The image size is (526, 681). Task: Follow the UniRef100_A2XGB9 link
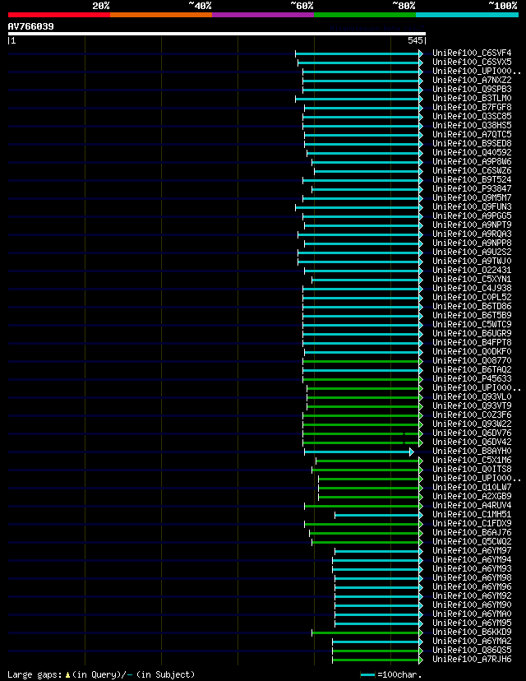[x=472, y=497]
